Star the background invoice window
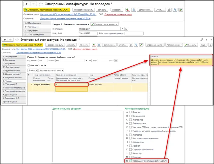 click(x=41, y=4)
